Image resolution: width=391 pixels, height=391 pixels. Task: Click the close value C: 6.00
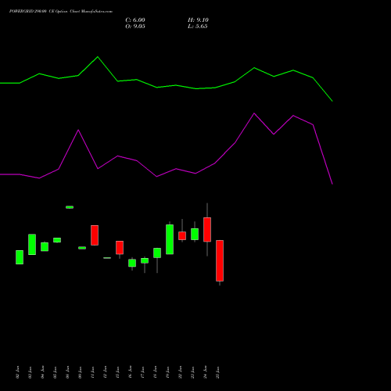[x=135, y=20]
